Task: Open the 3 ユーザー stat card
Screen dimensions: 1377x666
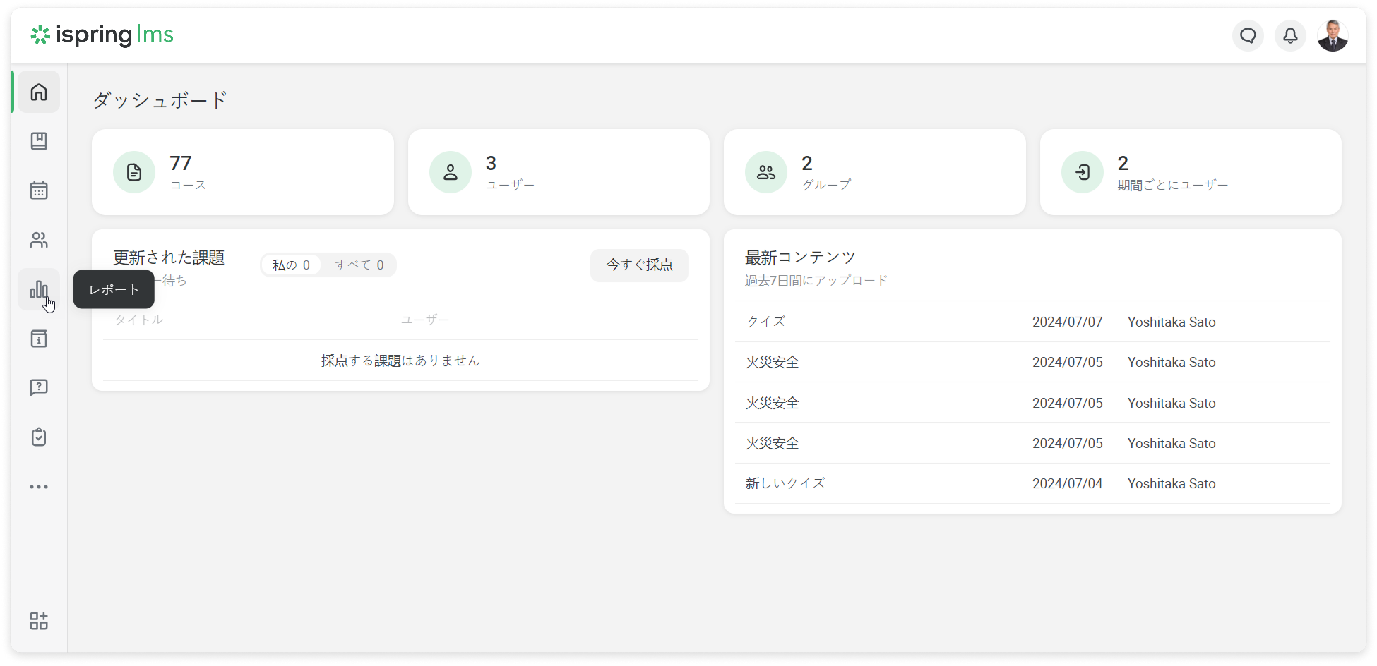Action: (x=559, y=172)
